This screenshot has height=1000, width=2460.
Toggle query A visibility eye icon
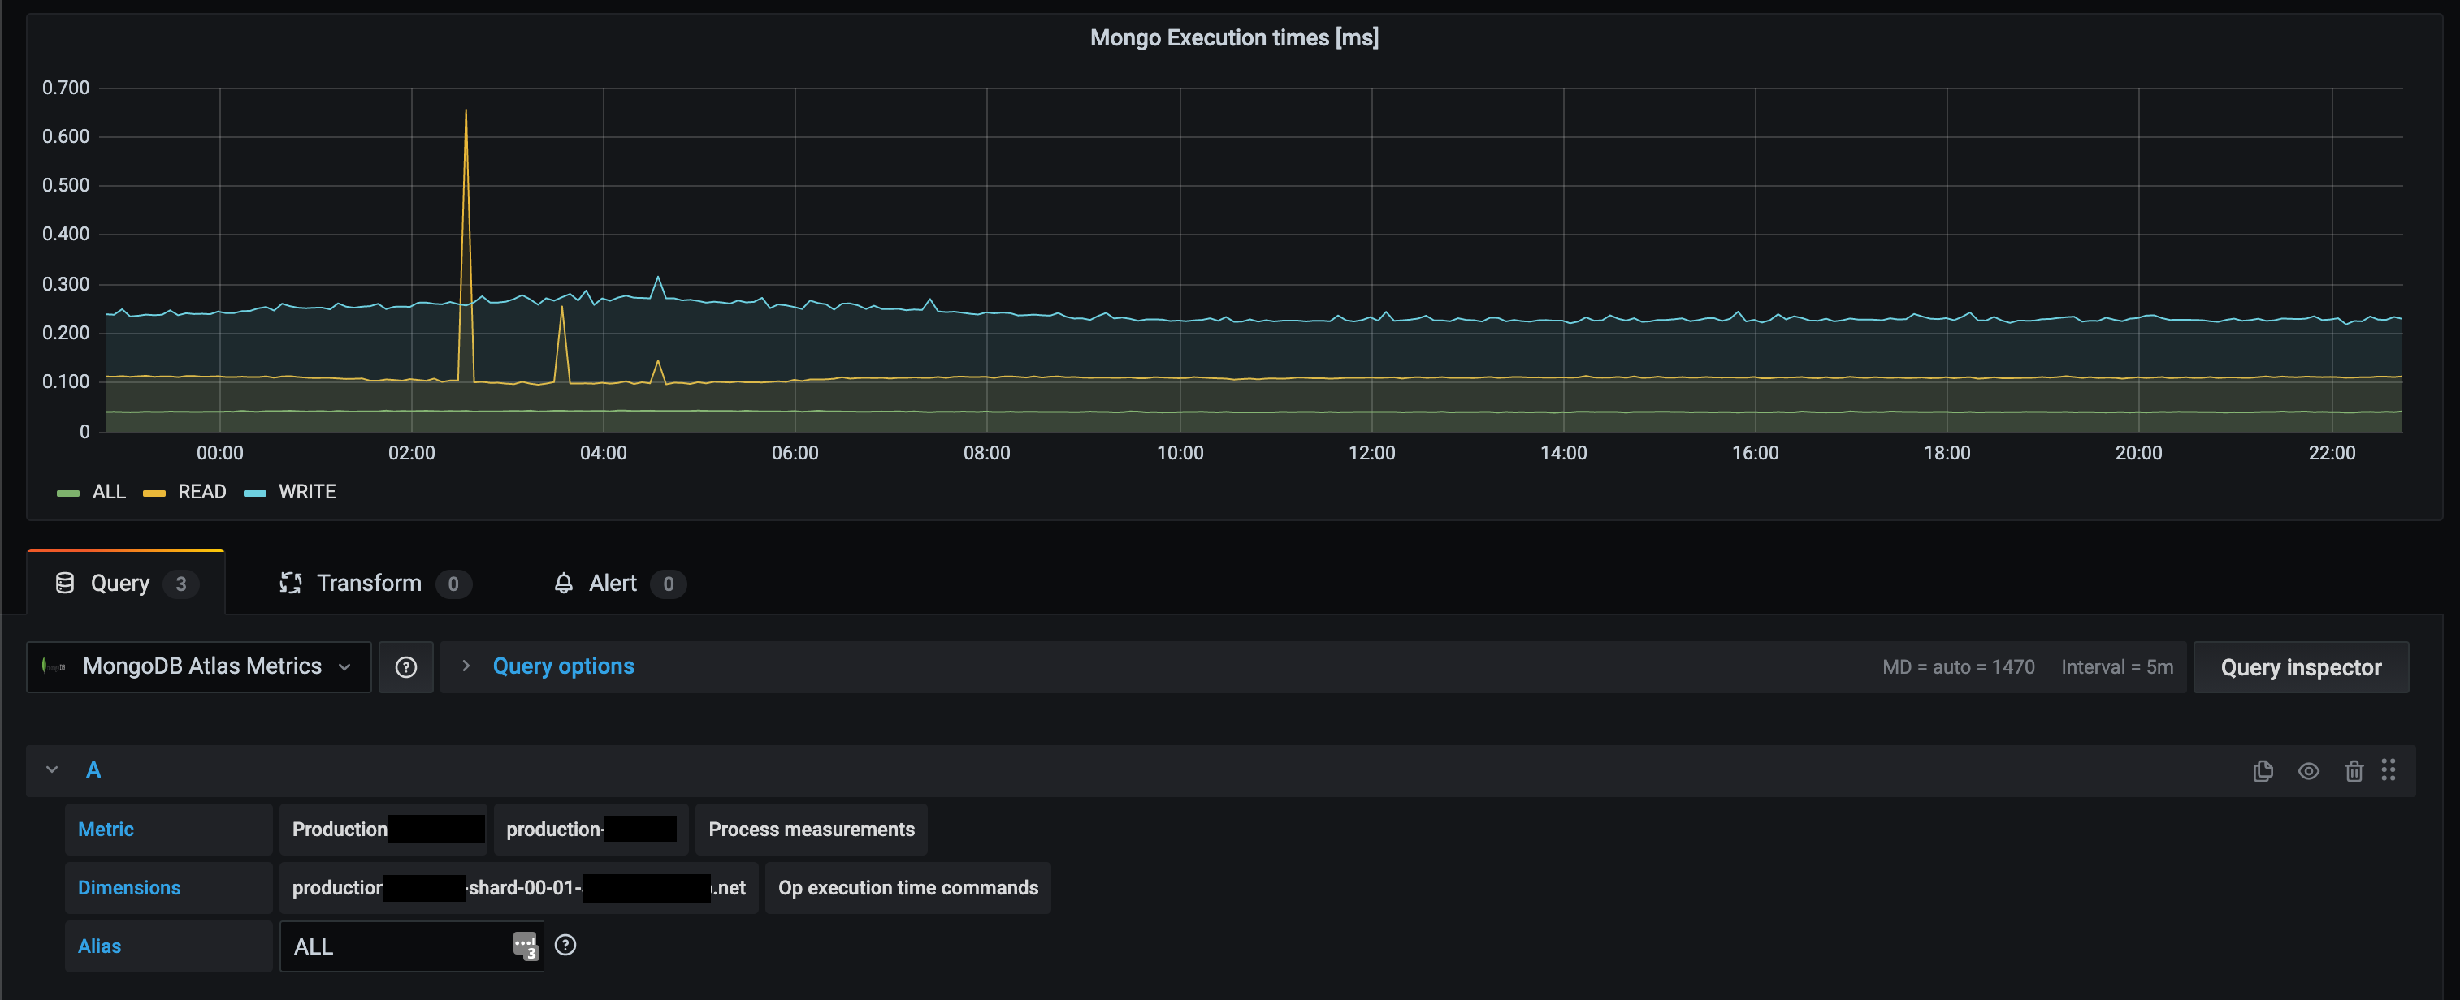(x=2308, y=771)
